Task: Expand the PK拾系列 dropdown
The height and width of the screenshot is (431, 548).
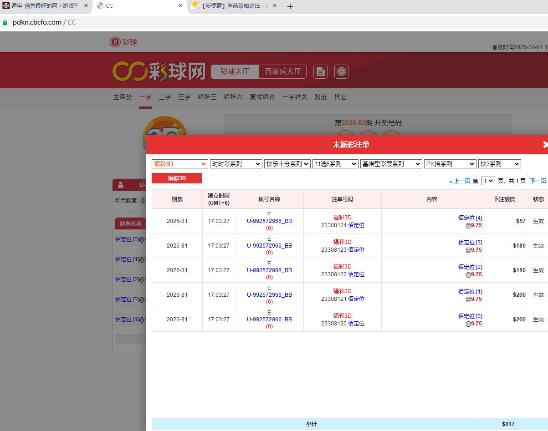Action: pos(450,164)
